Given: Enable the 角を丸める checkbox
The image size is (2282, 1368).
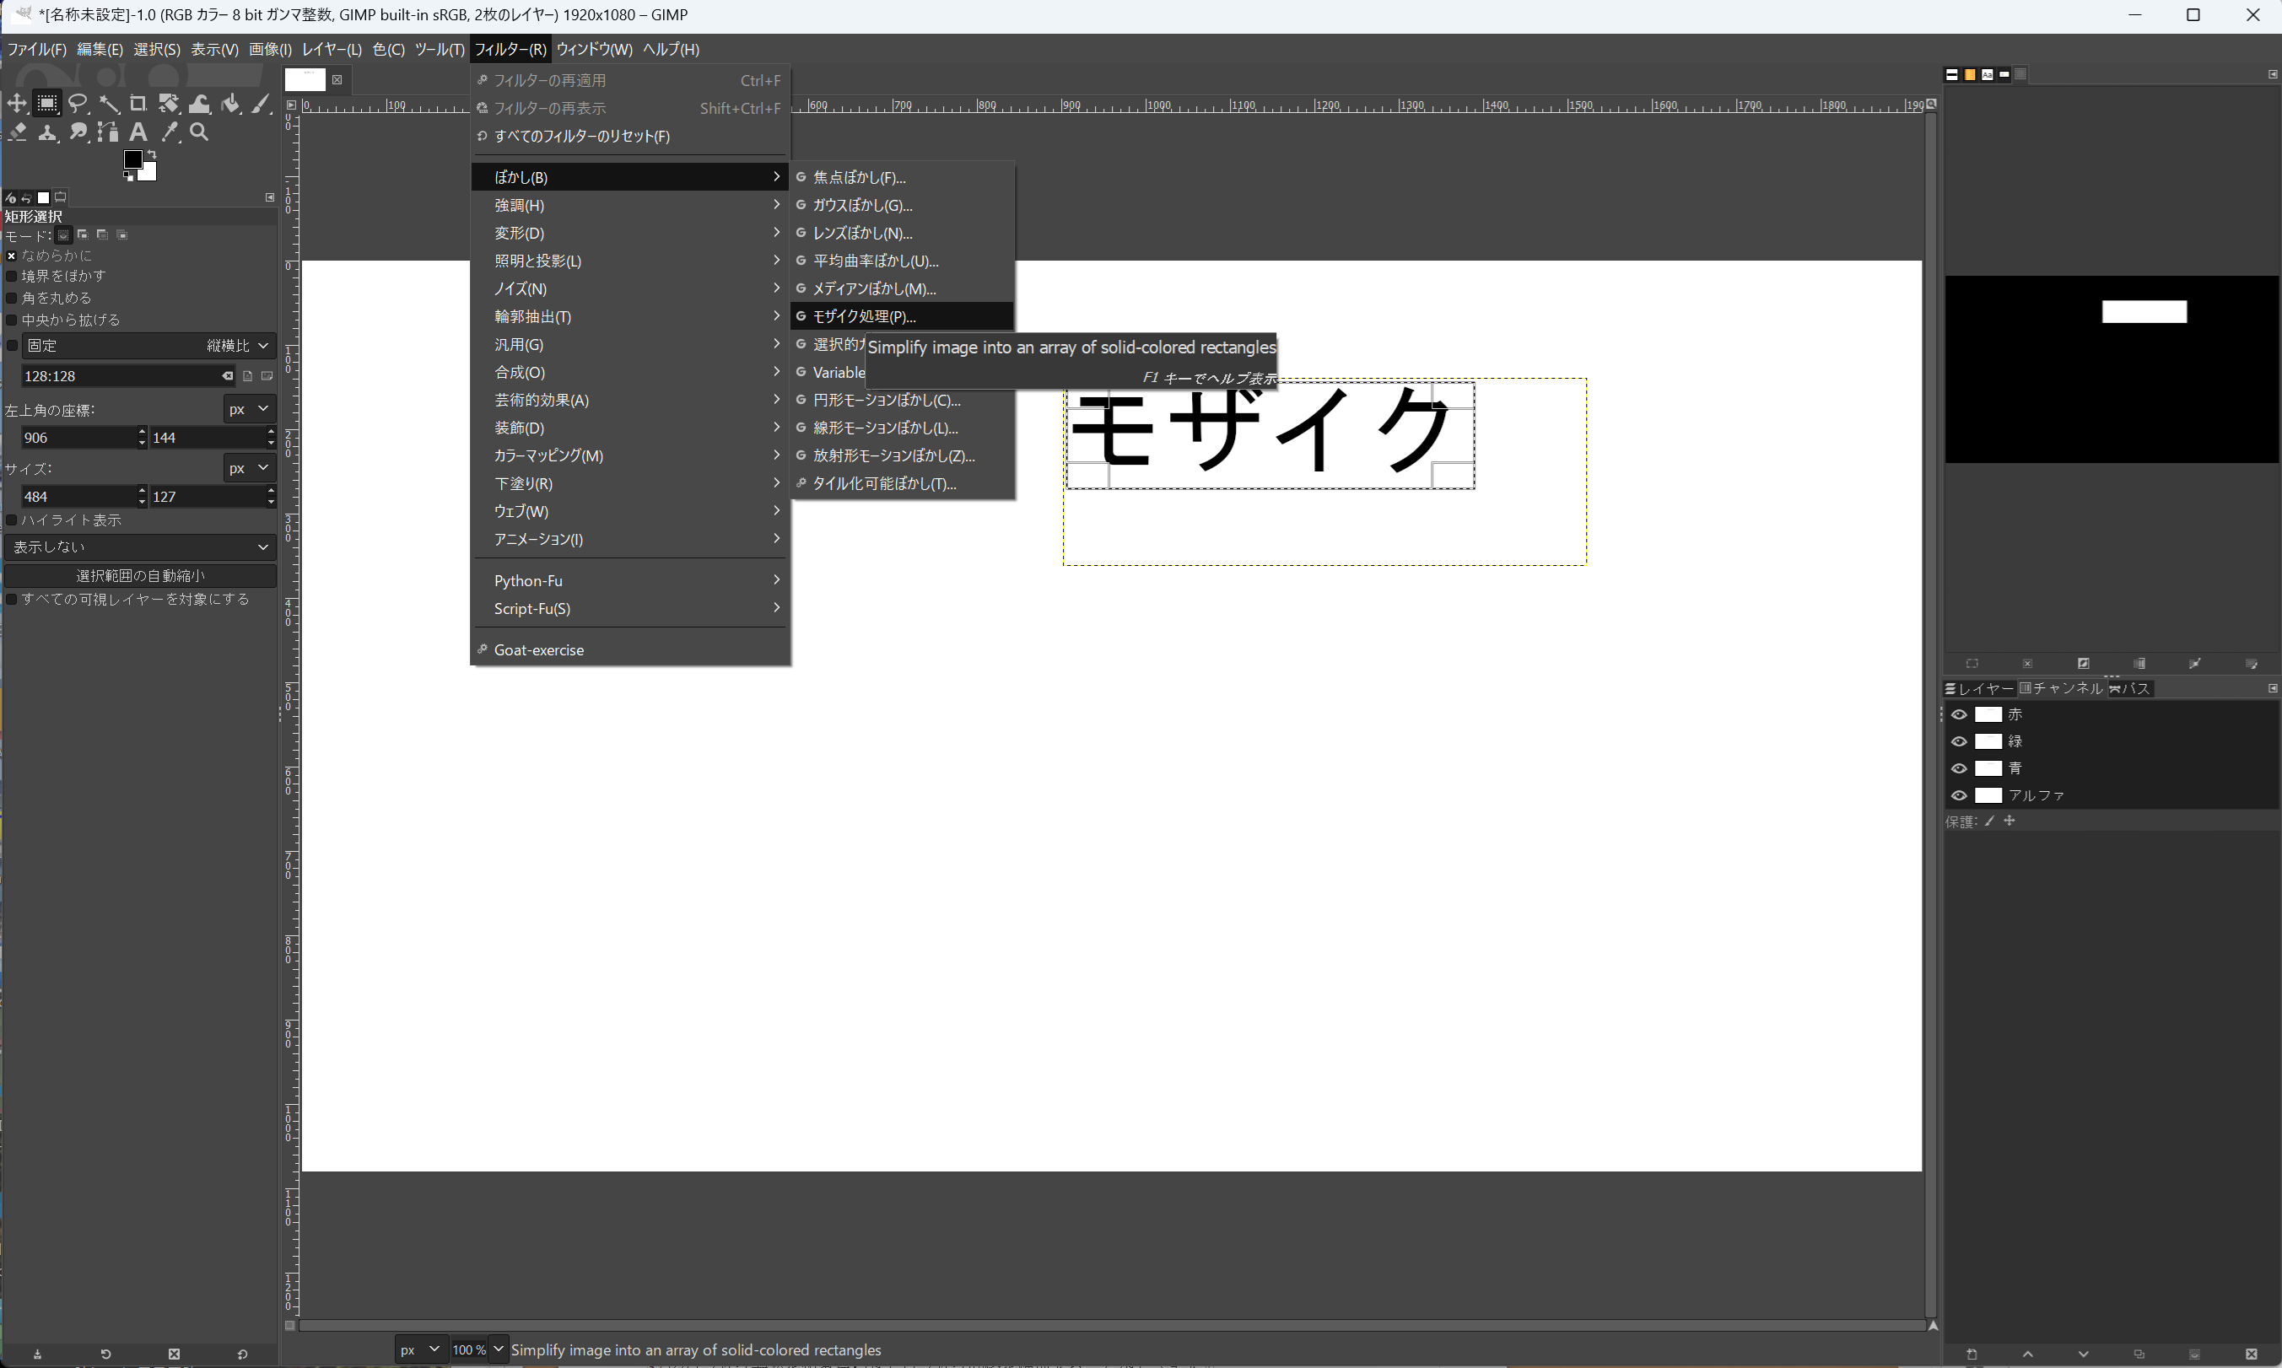Looking at the screenshot, I should 12,298.
